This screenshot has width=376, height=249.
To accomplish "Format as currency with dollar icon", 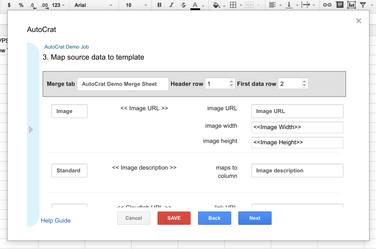I will pyautogui.click(x=9, y=5).
